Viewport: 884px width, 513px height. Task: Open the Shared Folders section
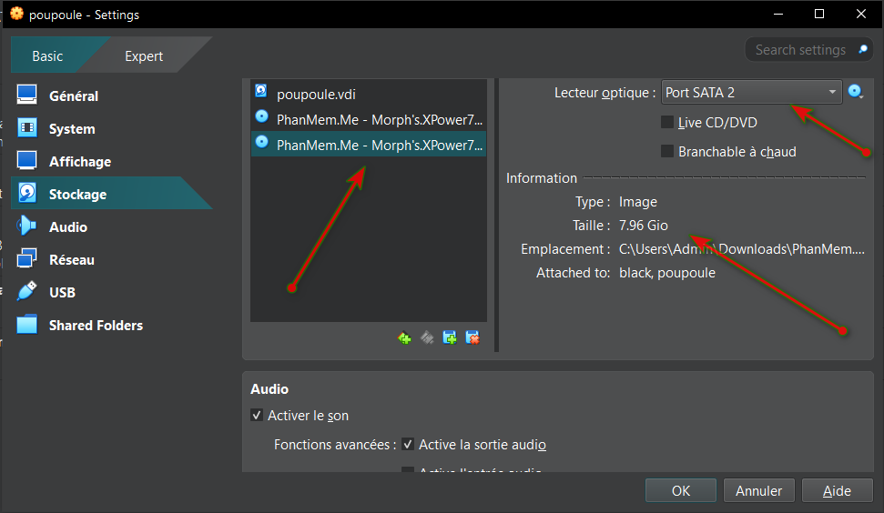pos(95,325)
